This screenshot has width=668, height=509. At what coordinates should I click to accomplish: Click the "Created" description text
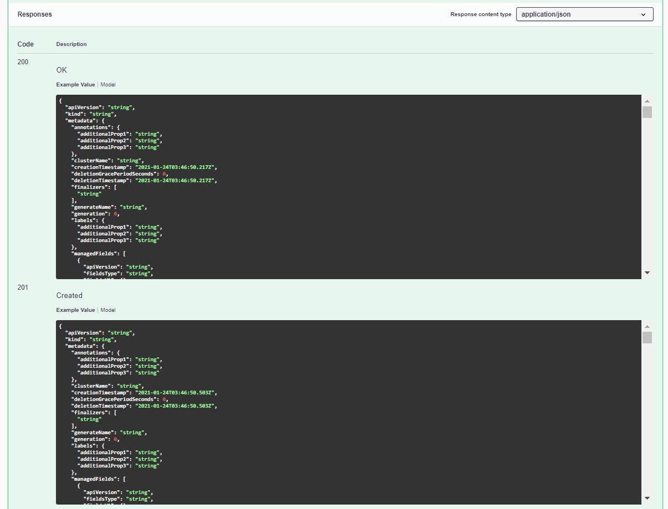pyautogui.click(x=69, y=296)
